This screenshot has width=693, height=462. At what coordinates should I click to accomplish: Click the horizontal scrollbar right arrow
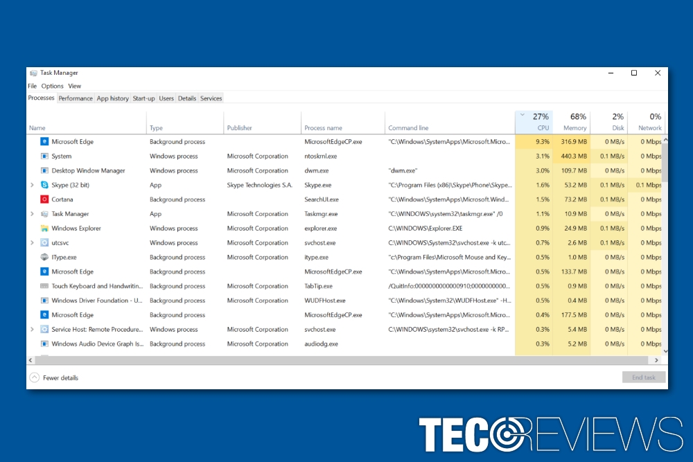click(x=656, y=360)
